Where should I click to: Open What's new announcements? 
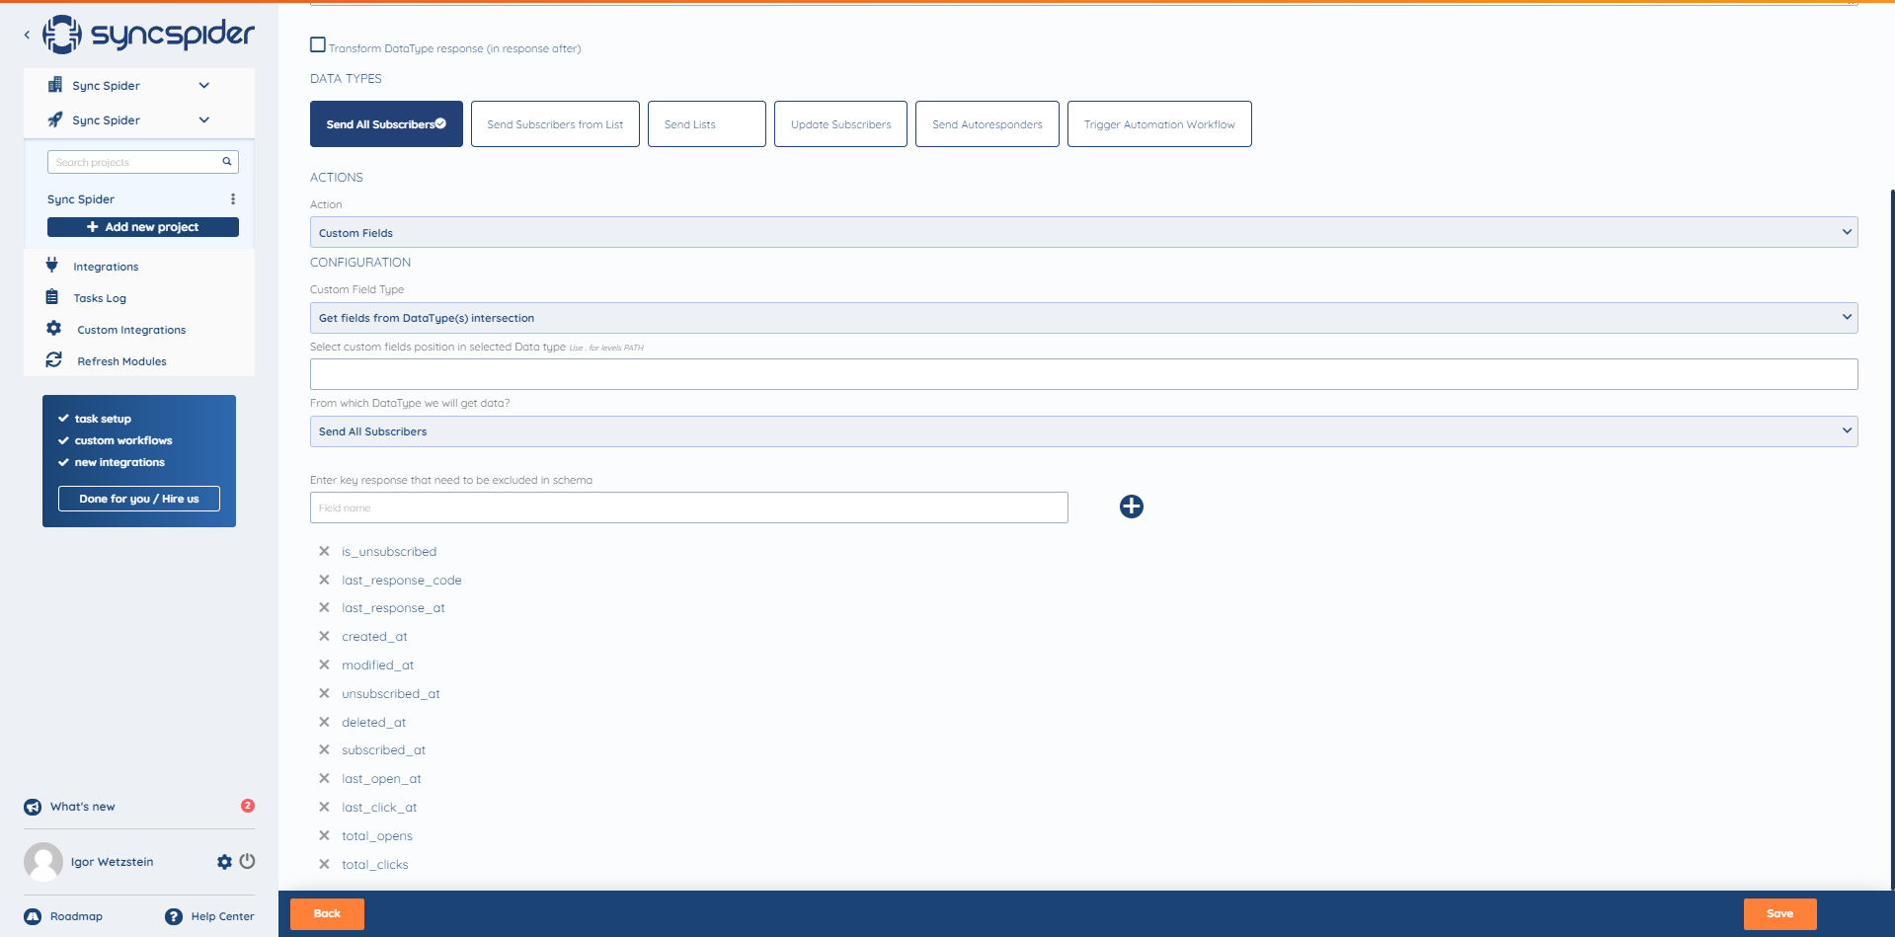pos(83,807)
